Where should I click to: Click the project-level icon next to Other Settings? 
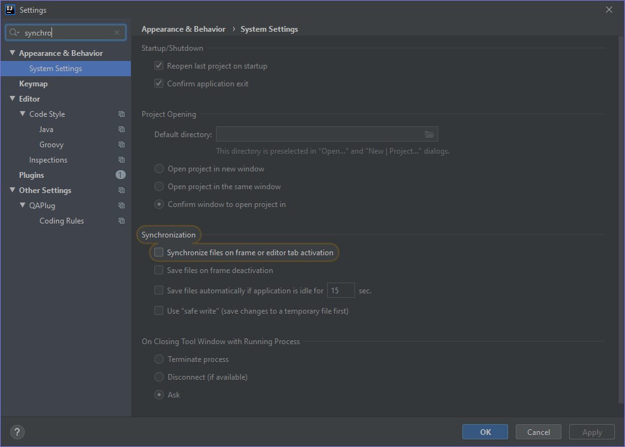coord(121,190)
